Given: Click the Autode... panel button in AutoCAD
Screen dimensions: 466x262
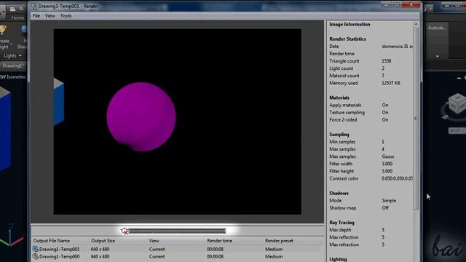Looking at the screenshot, I should point(437,28).
